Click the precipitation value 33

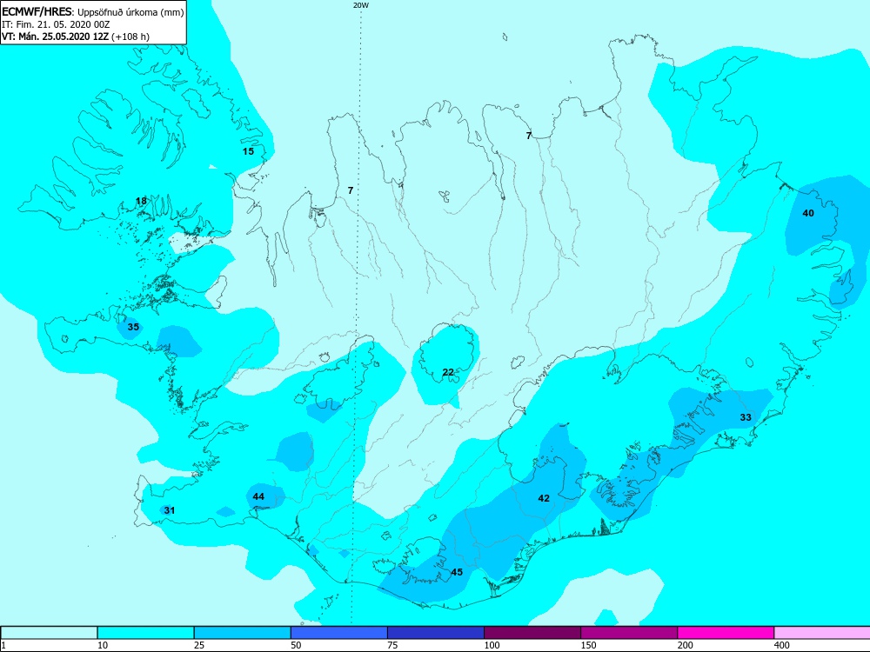[746, 417]
